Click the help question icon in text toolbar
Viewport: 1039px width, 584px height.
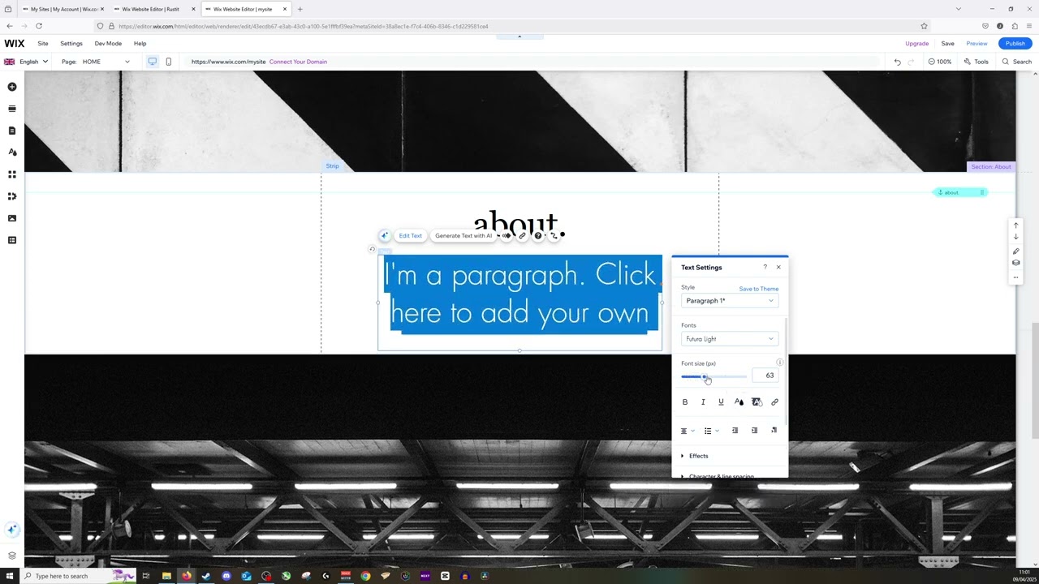pos(537,236)
